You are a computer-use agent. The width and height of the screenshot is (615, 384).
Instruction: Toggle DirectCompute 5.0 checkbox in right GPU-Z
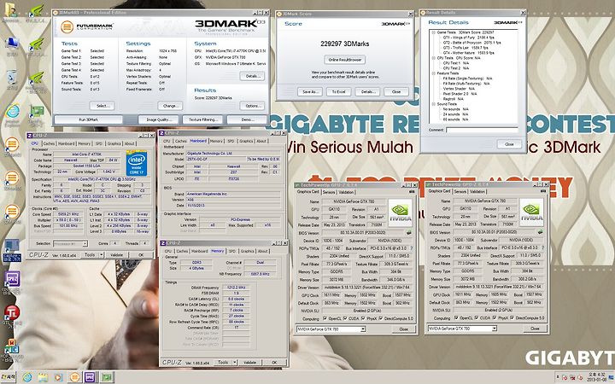pyautogui.click(x=512, y=317)
